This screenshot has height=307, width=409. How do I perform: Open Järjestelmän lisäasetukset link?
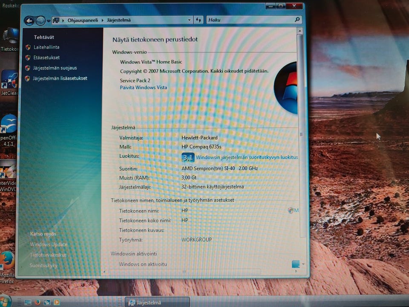[x=60, y=78]
